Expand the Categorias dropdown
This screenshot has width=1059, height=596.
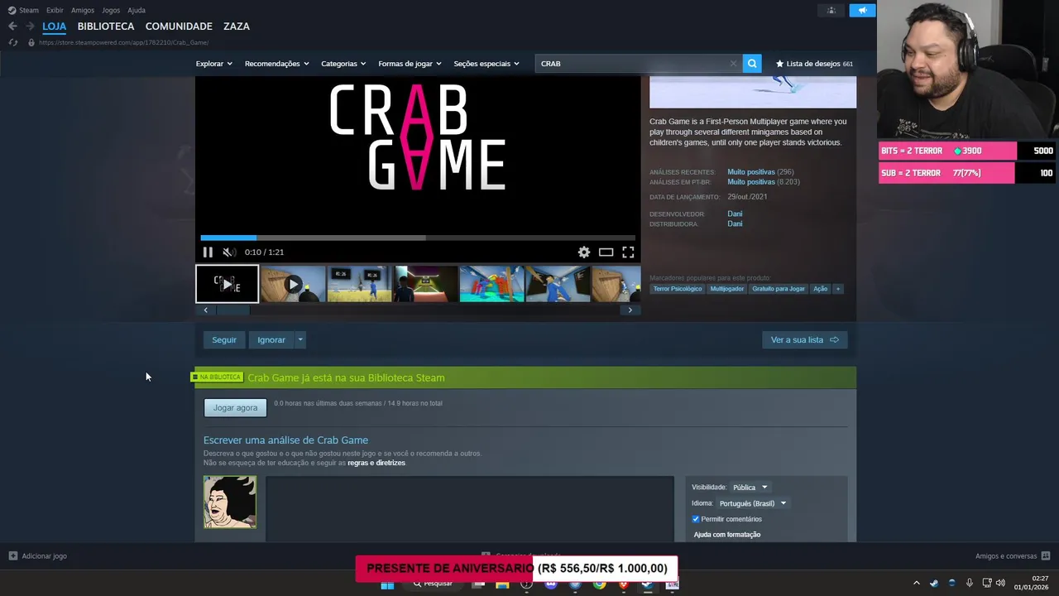click(x=343, y=64)
